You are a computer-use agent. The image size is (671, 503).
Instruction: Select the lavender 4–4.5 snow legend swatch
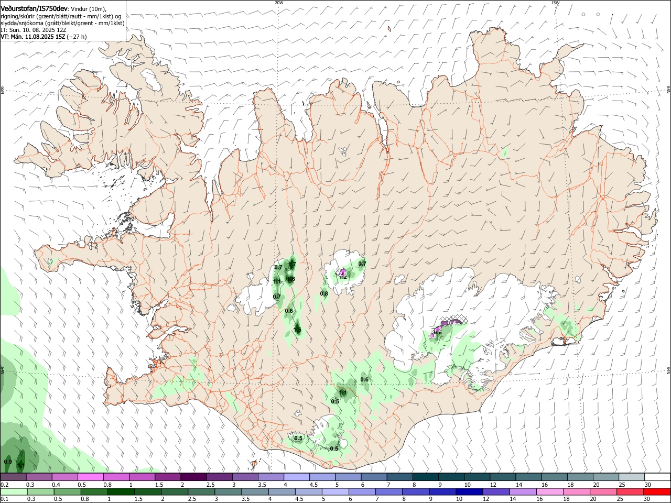pos(297,477)
